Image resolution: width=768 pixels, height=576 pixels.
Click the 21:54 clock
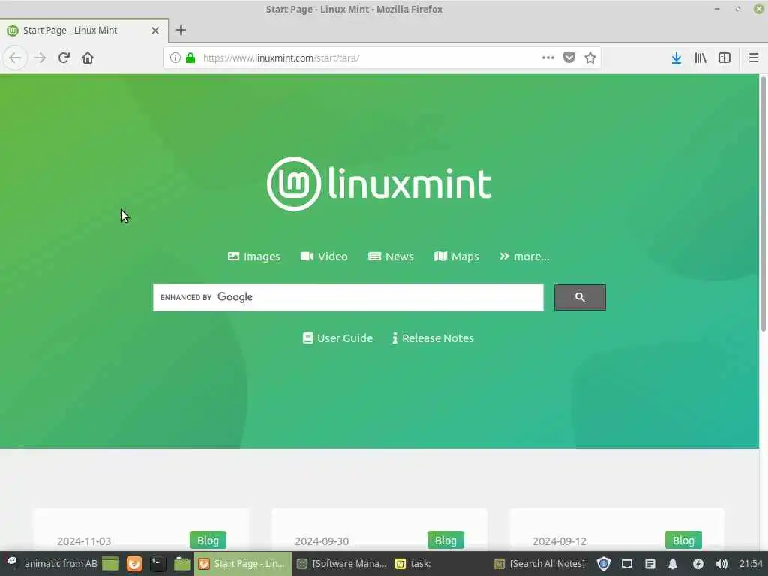pos(751,564)
